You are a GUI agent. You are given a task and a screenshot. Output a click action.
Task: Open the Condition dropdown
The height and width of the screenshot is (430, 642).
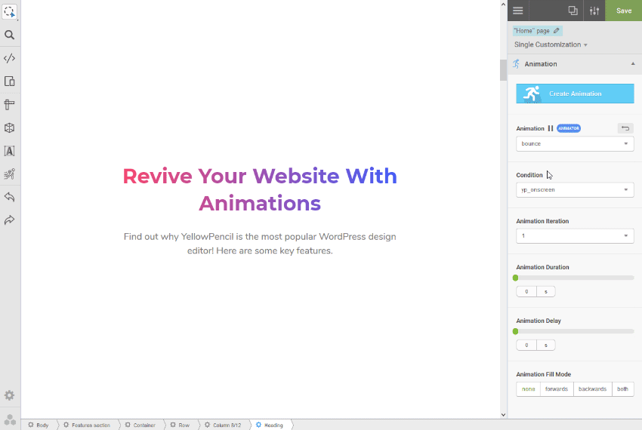point(575,190)
